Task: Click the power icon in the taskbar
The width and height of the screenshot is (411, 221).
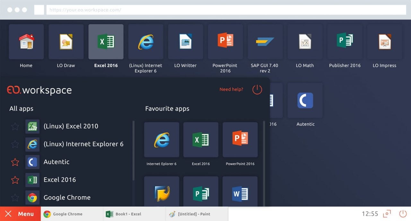Action: pyautogui.click(x=403, y=214)
